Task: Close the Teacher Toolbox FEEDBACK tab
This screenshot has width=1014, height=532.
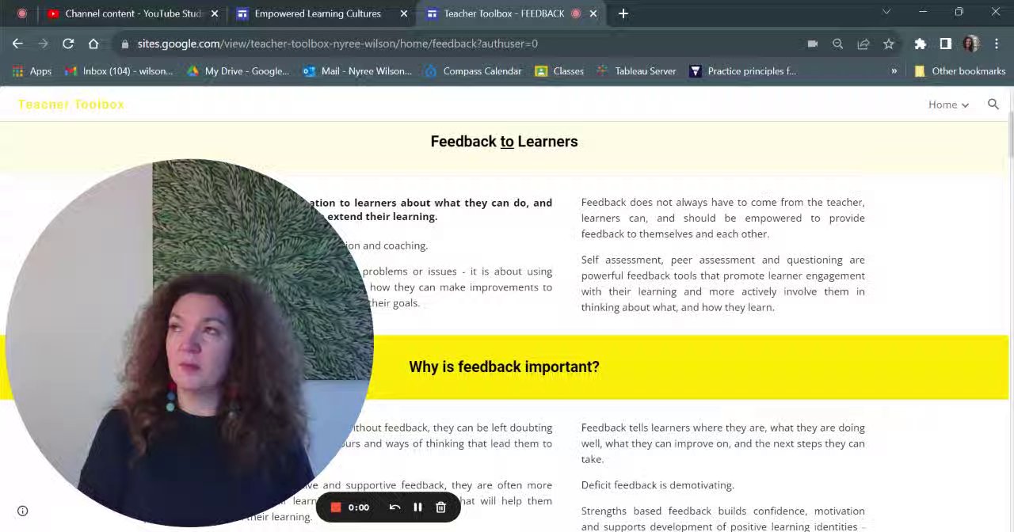Action: (x=593, y=13)
